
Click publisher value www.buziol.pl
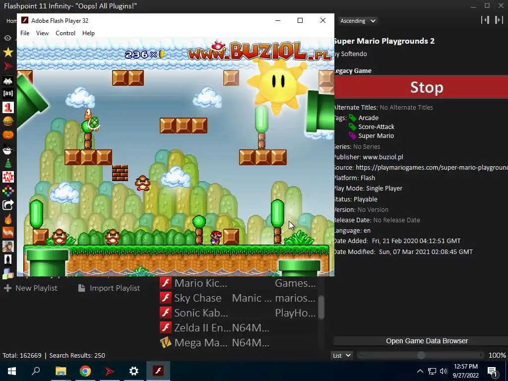[x=383, y=157]
